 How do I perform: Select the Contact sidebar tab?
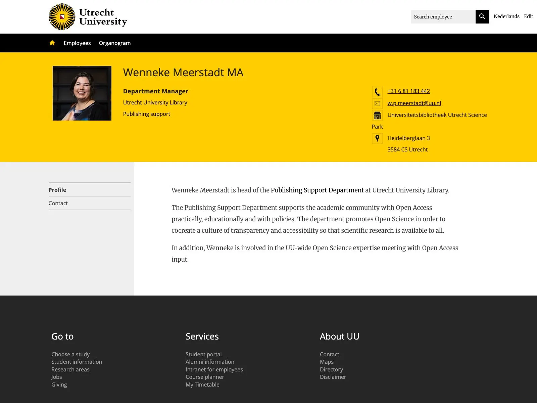point(58,203)
